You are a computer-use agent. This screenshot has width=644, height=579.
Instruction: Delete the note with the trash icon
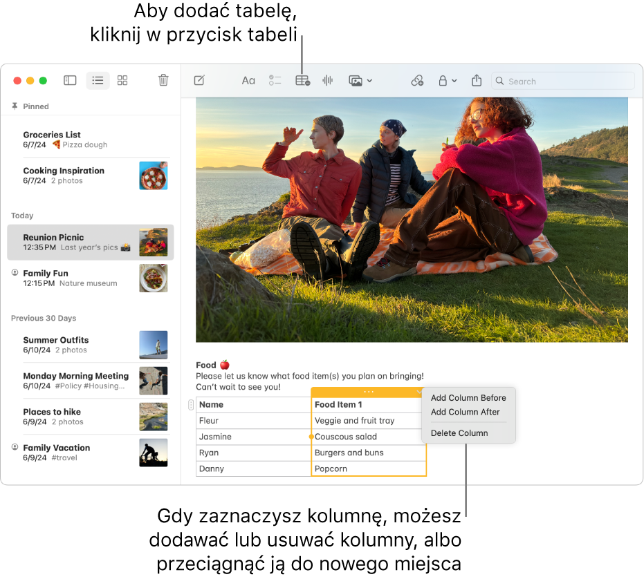click(x=163, y=80)
